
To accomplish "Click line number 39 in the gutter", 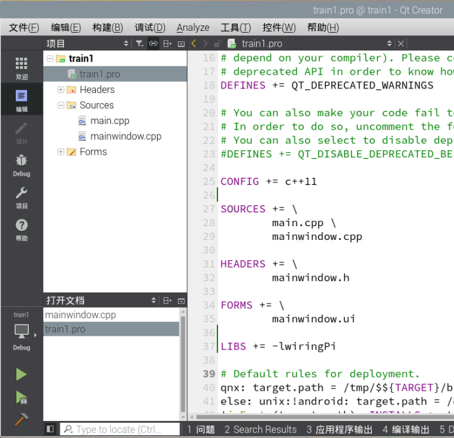I will pos(209,374).
